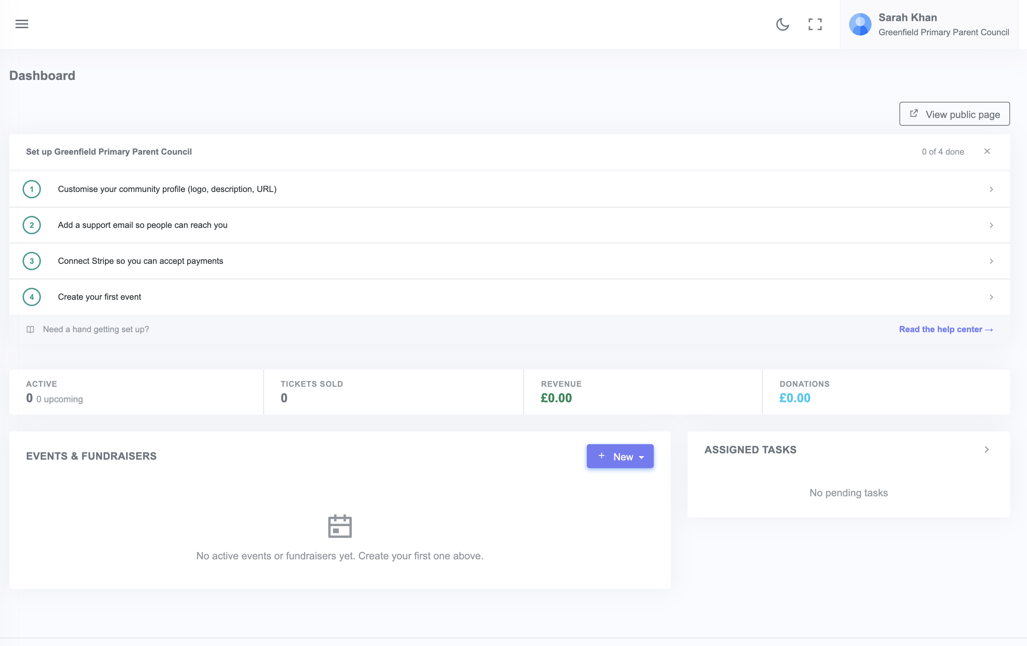1027x646 pixels.
Task: Open the Sarah Khan account menu
Action: pyautogui.click(x=929, y=24)
